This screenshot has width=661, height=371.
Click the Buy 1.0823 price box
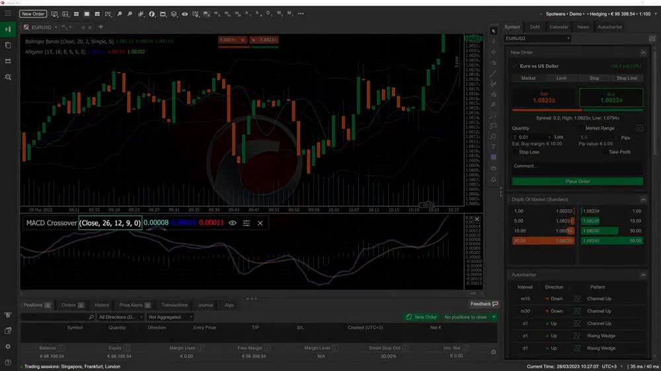[611, 98]
